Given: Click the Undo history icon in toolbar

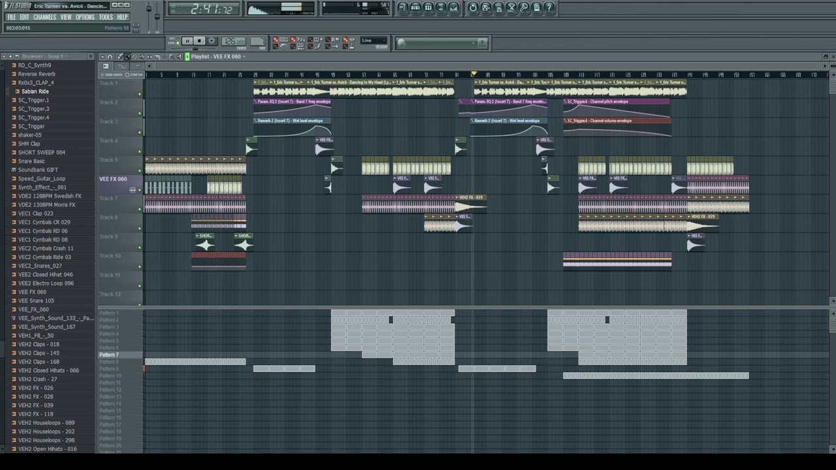Looking at the screenshot, I should 473,8.
